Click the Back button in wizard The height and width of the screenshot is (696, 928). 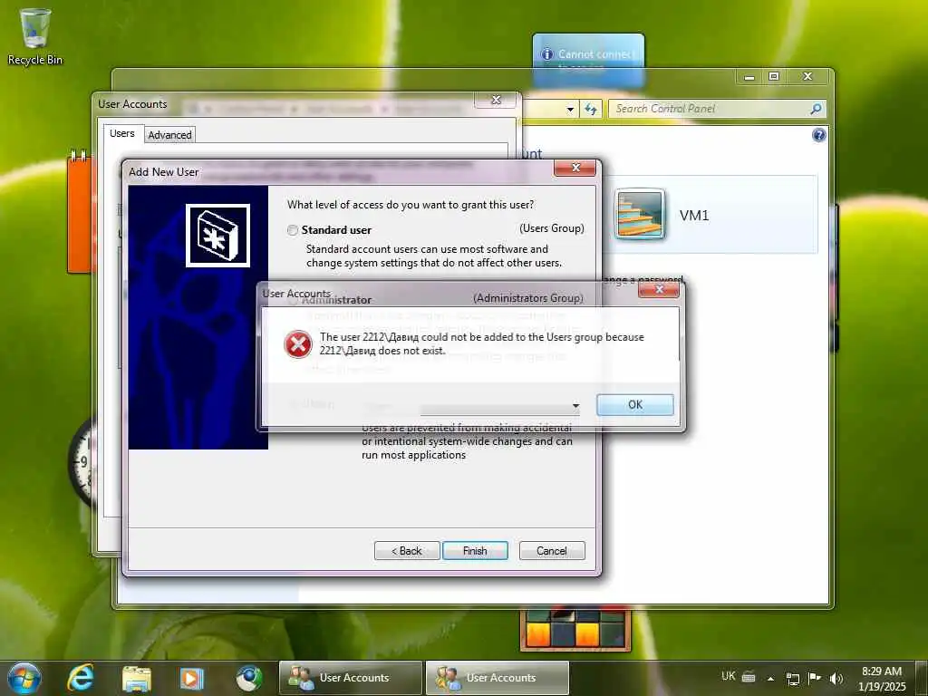pyautogui.click(x=407, y=550)
